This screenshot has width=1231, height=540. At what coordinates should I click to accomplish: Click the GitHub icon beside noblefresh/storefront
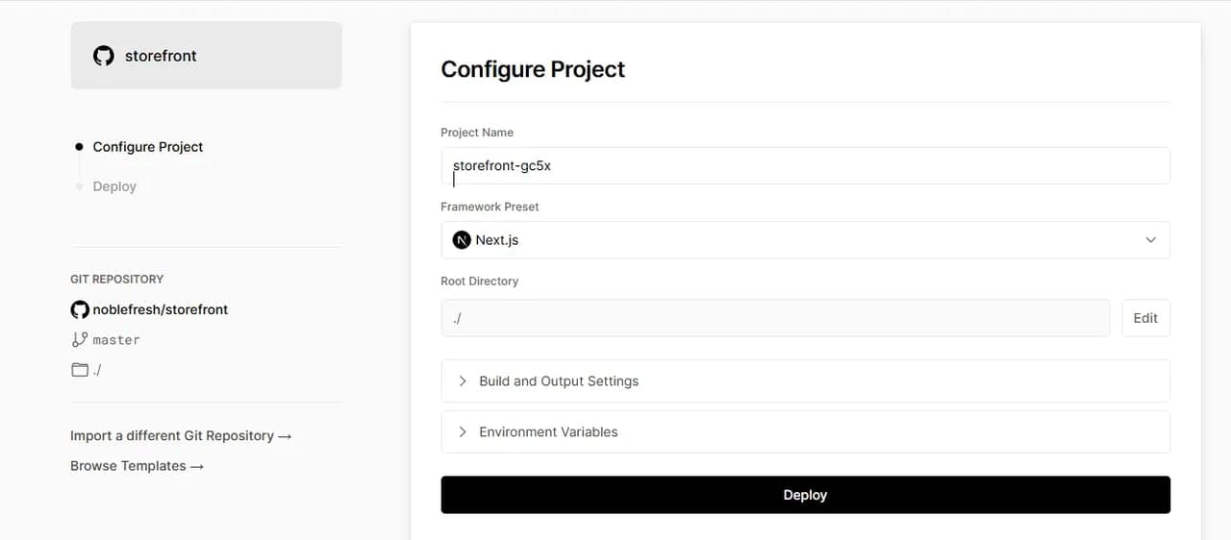click(80, 309)
